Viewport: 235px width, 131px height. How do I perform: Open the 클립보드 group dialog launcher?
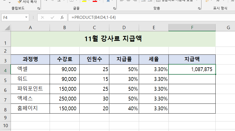[x=39, y=8]
